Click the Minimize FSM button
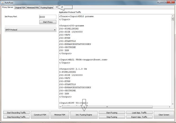 pyautogui.click(x=60, y=115)
